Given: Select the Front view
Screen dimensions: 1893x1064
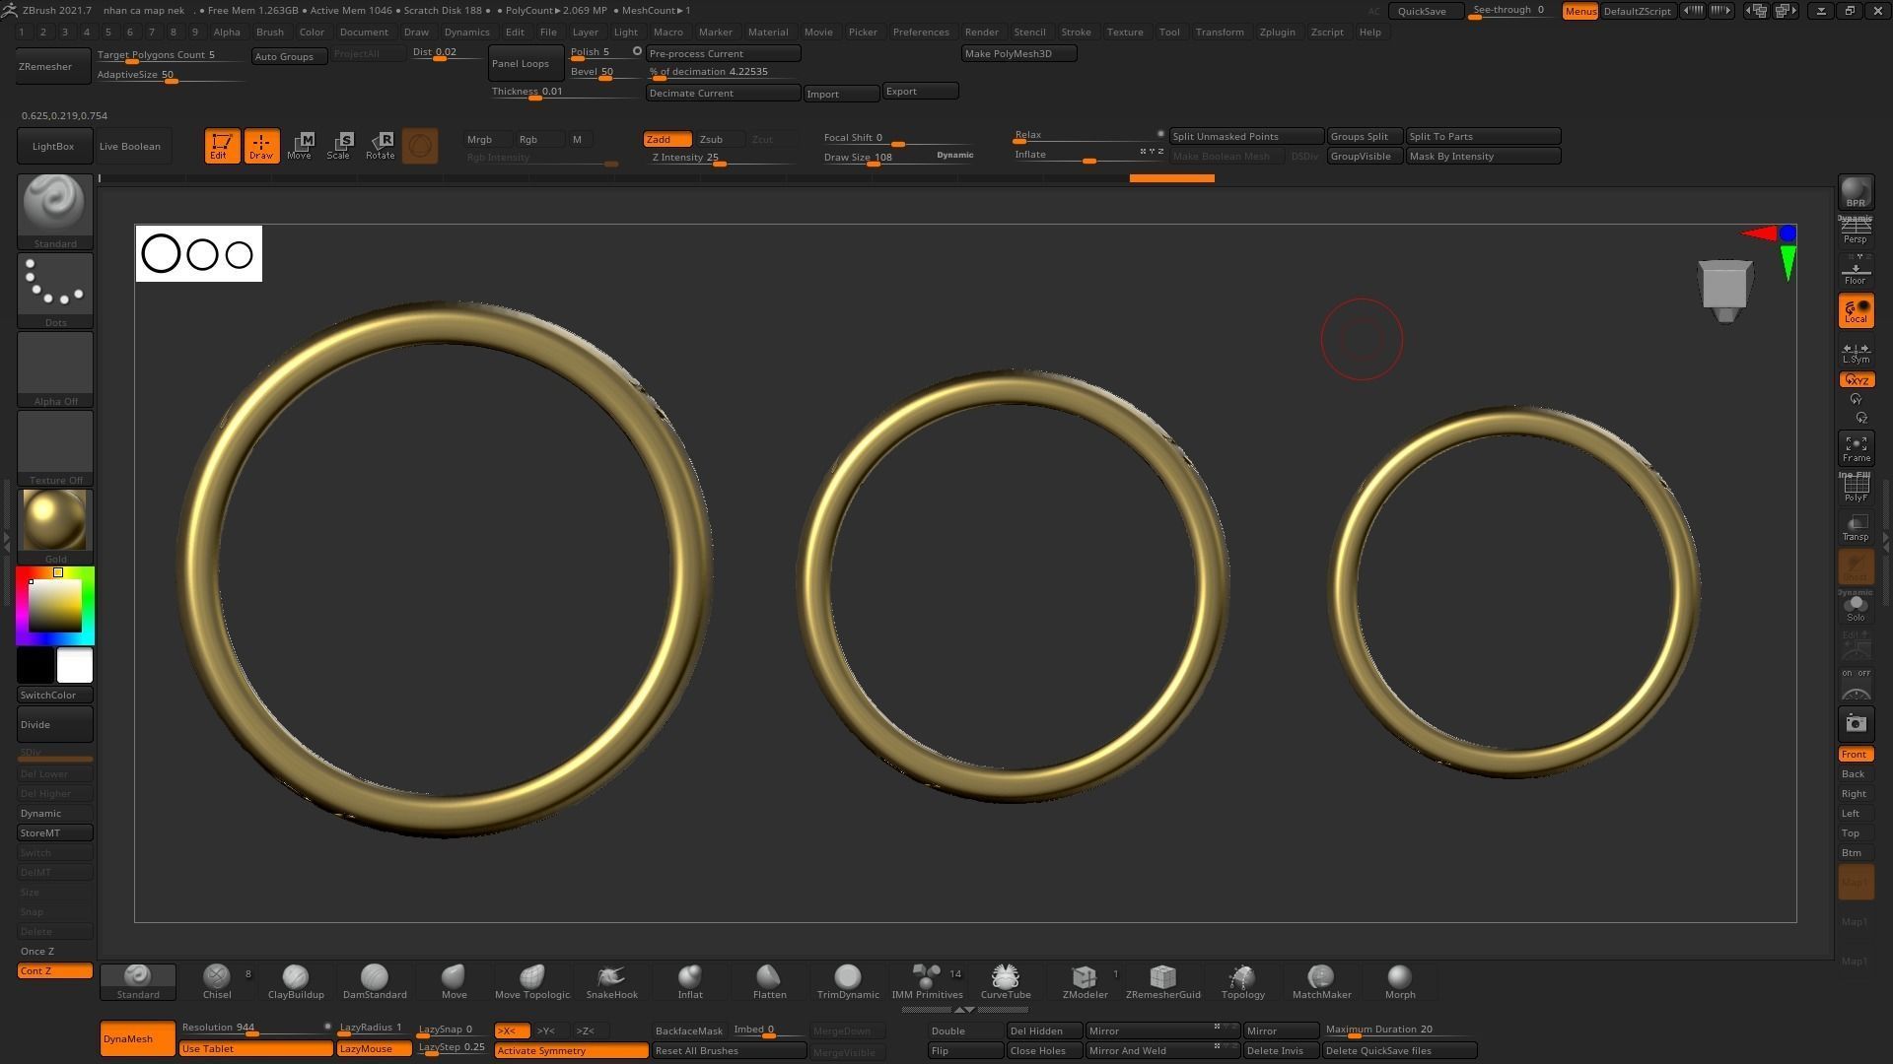Looking at the screenshot, I should coord(1856,754).
